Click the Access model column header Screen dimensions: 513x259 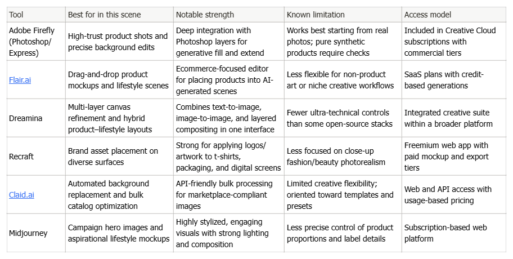(x=454, y=15)
